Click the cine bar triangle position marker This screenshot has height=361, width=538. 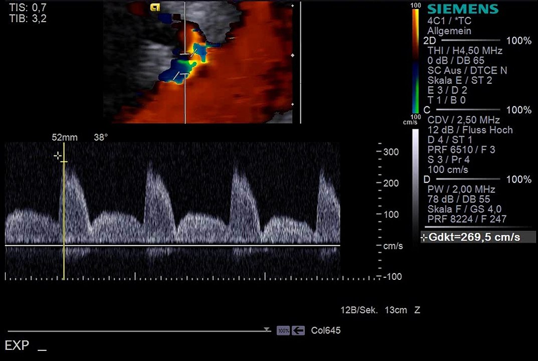pos(267,329)
